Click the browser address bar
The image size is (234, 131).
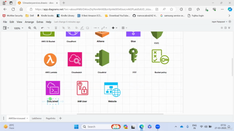pos(94,9)
